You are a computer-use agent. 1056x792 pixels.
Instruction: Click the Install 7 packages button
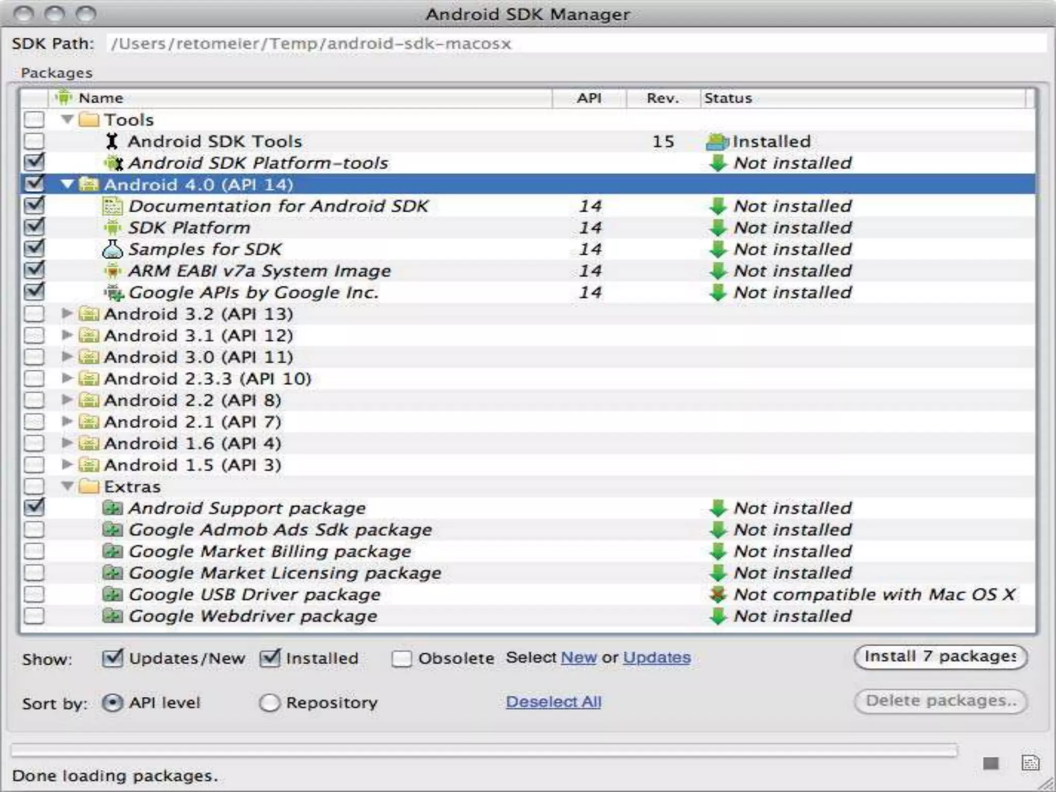click(940, 657)
